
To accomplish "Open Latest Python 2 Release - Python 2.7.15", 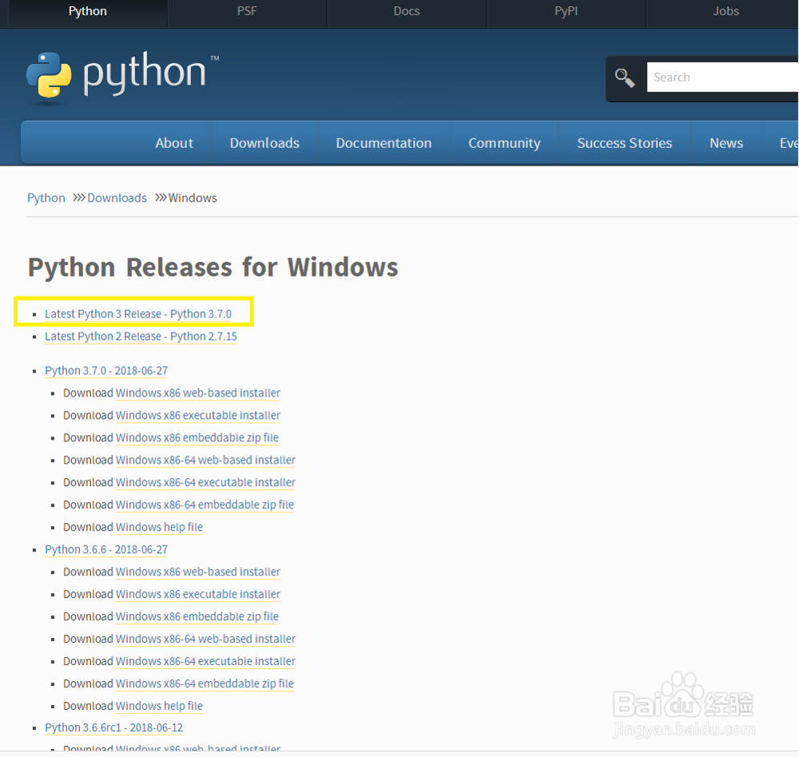I will 141,337.
